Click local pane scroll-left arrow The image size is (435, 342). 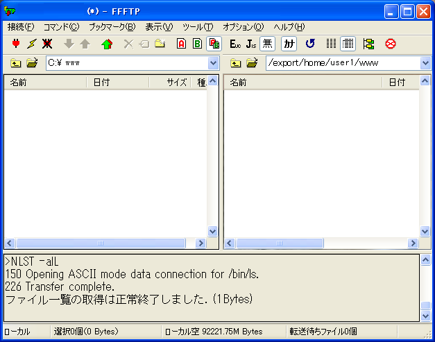[10, 243]
